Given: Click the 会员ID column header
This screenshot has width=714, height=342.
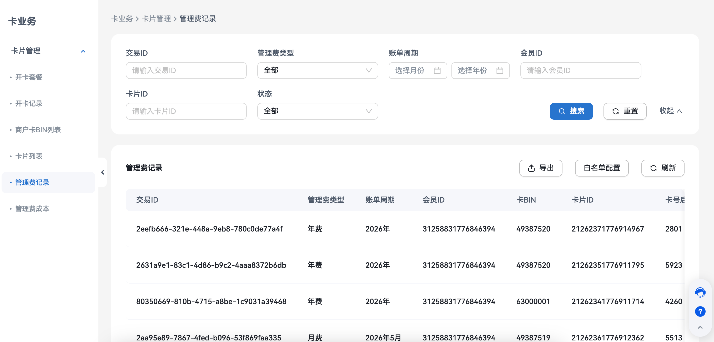Looking at the screenshot, I should pos(433,200).
